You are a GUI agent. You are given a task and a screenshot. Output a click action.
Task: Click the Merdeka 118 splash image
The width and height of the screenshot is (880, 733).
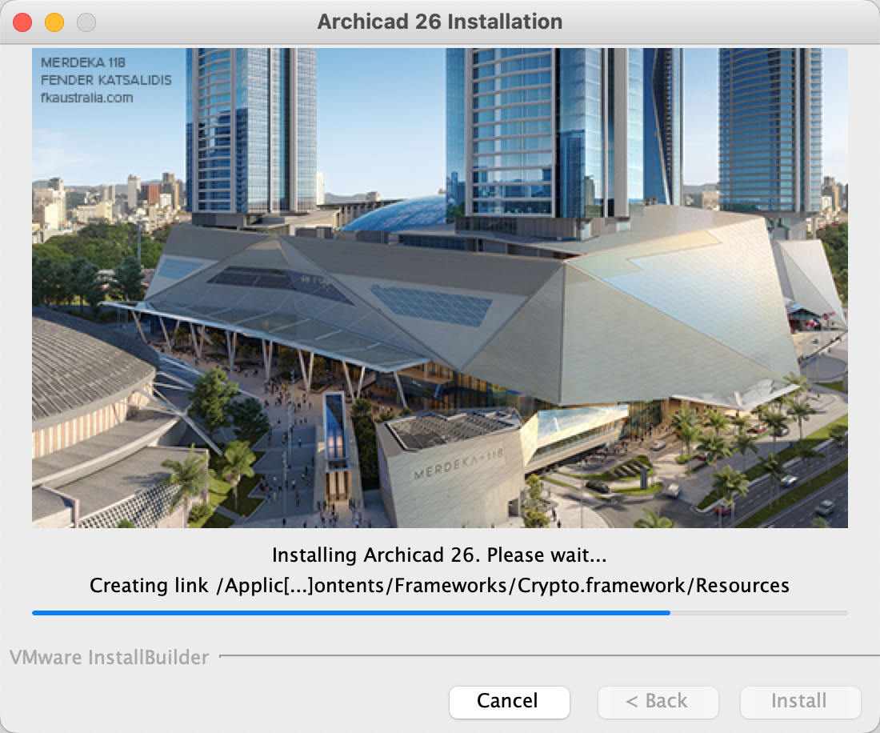[439, 288]
